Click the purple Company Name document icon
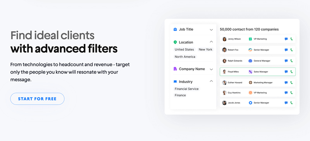310x141 pixels. (175, 69)
